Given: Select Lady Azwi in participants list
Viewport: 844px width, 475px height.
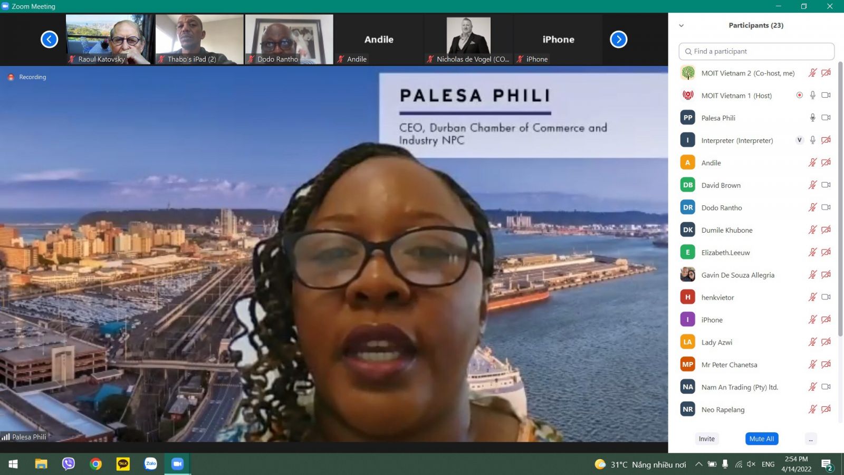Looking at the screenshot, I should tap(717, 343).
